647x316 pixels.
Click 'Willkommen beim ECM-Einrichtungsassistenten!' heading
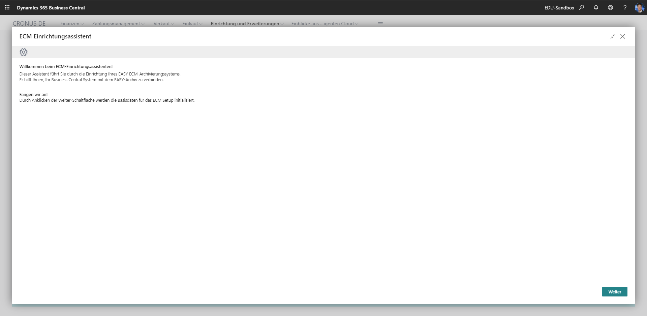66,67
